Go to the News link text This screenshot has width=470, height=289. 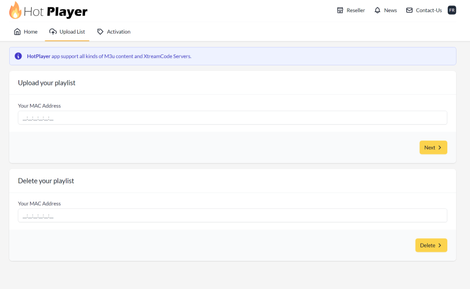[390, 10]
